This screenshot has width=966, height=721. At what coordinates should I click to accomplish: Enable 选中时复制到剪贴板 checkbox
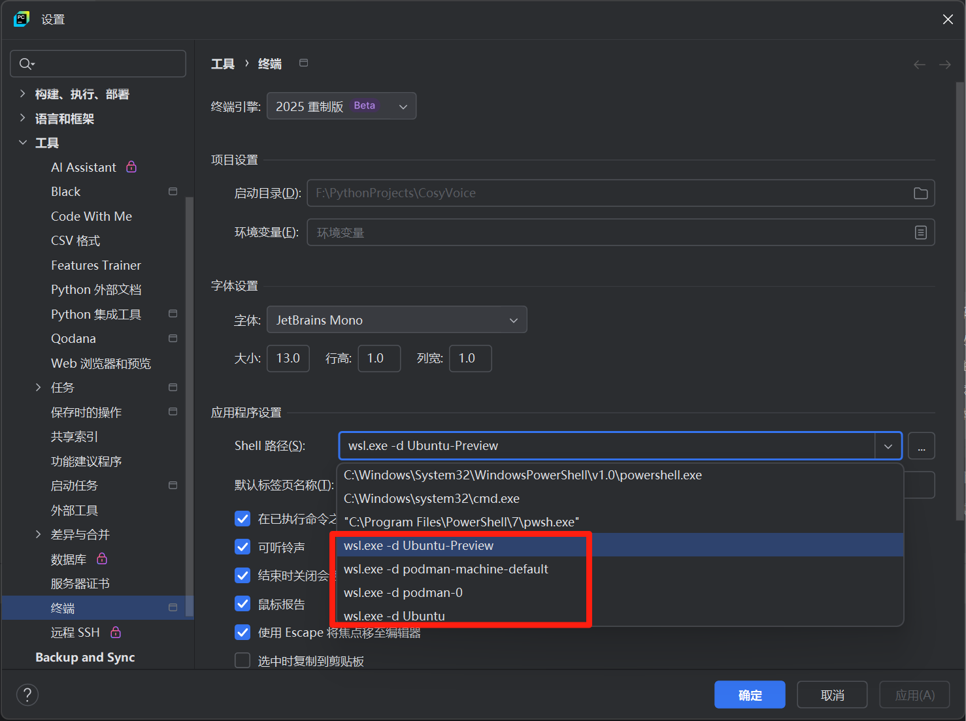[x=242, y=660]
